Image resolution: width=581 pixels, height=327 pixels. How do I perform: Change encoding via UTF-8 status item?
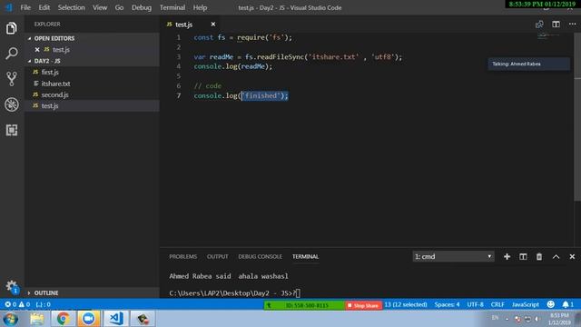click(475, 304)
